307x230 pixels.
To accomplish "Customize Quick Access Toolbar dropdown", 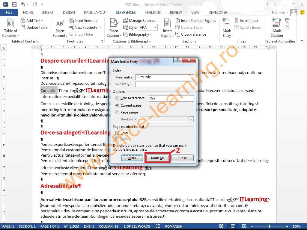I will tap(42, 4).
